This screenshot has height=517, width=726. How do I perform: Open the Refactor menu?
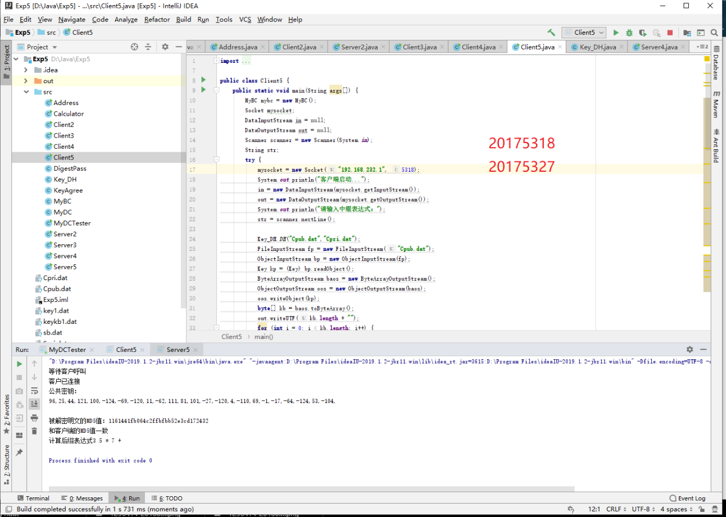click(x=157, y=19)
